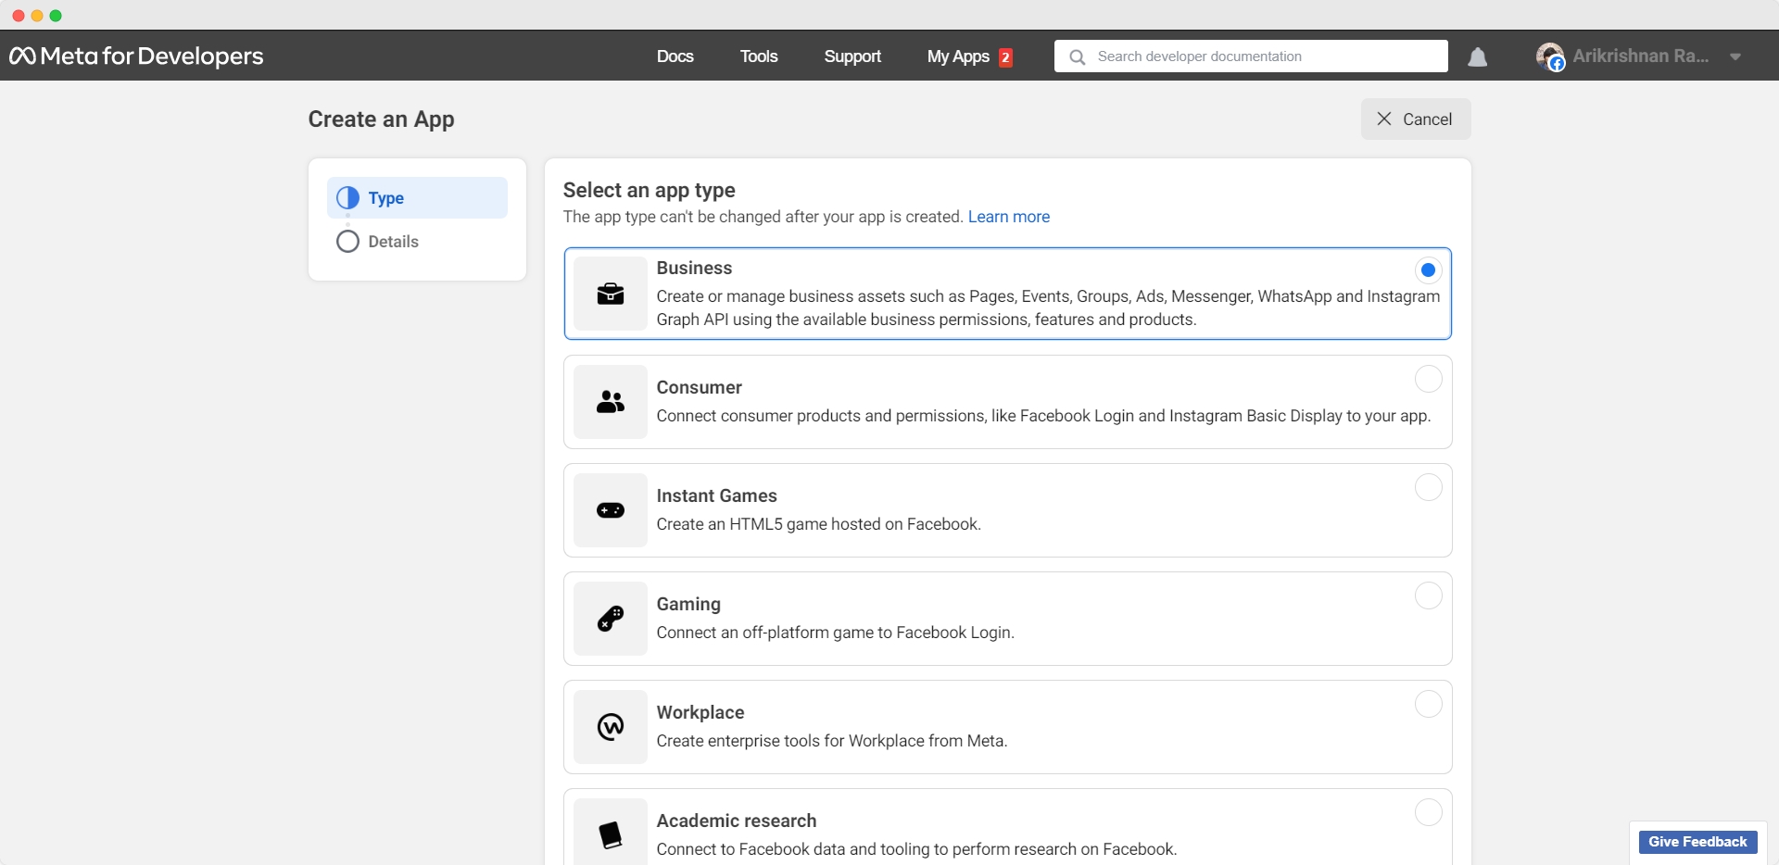Screen dimensions: 1779x865
Task: Click the Academic research book icon
Action: (x=611, y=834)
